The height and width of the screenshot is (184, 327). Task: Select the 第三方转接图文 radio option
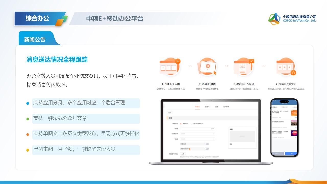tap(192, 124)
